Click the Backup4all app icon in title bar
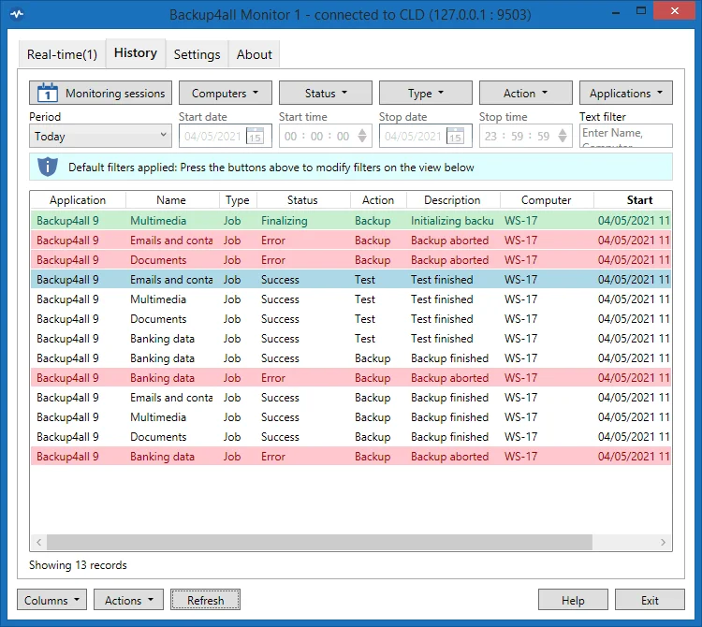Viewport: 702px width, 627px height. (17, 15)
